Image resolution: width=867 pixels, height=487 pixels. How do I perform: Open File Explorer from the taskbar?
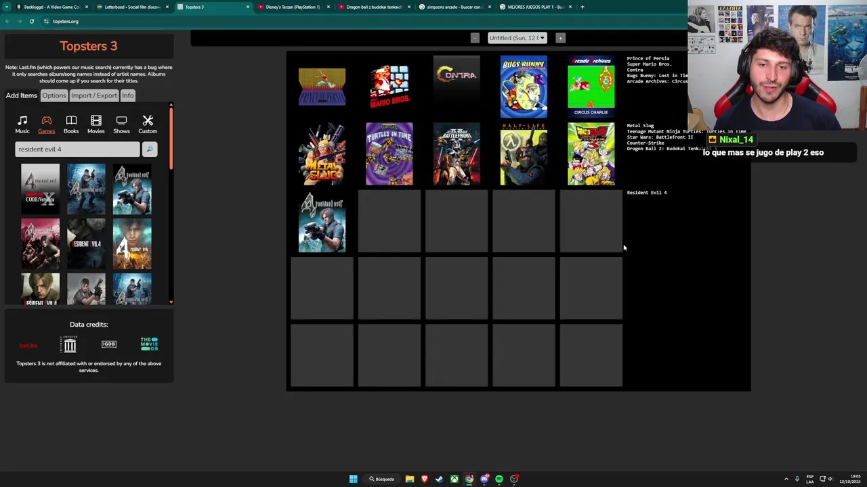410,479
